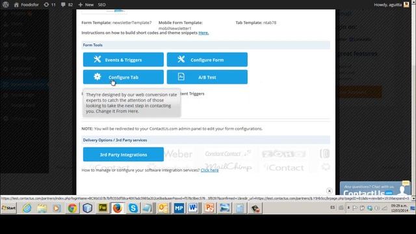Close the form settings popup with the X
416x234 pixels.
330,190
